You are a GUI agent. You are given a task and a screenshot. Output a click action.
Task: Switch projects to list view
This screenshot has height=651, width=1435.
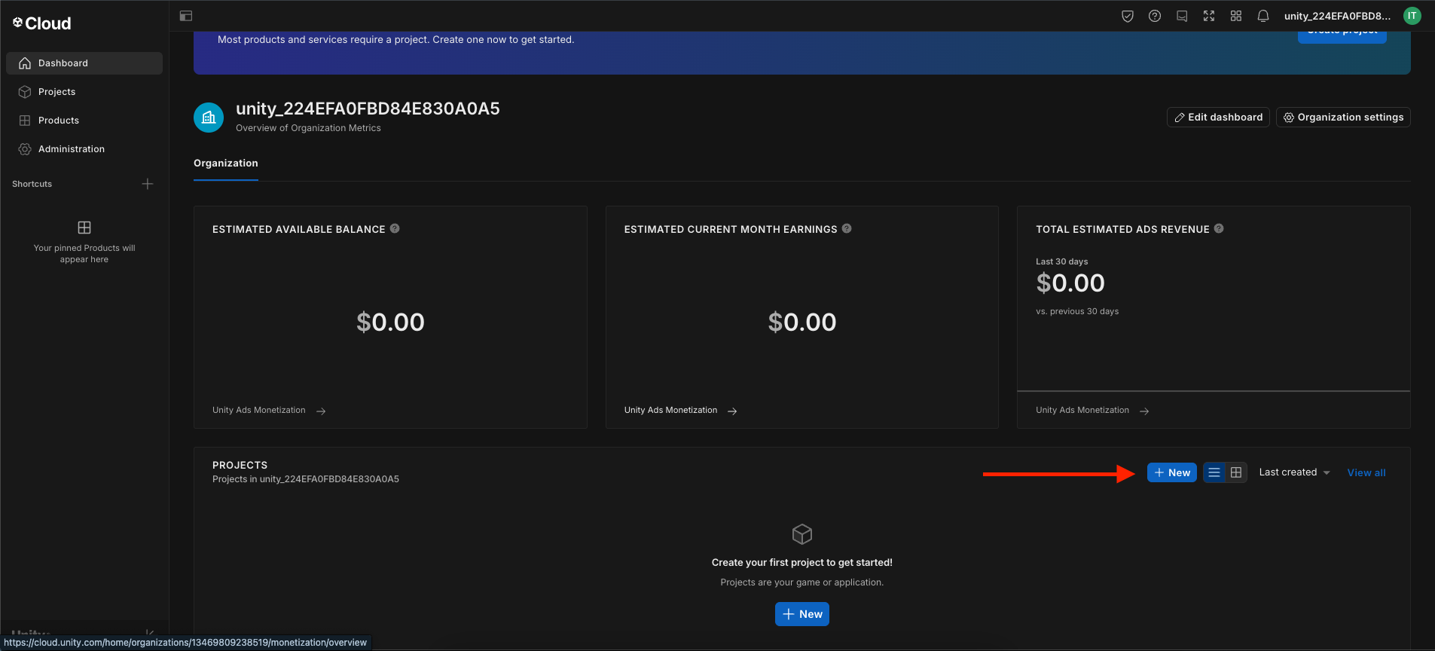click(1214, 472)
